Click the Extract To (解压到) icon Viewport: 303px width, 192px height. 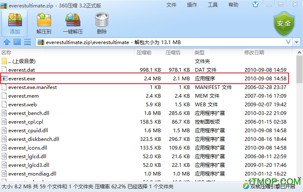point(44,20)
